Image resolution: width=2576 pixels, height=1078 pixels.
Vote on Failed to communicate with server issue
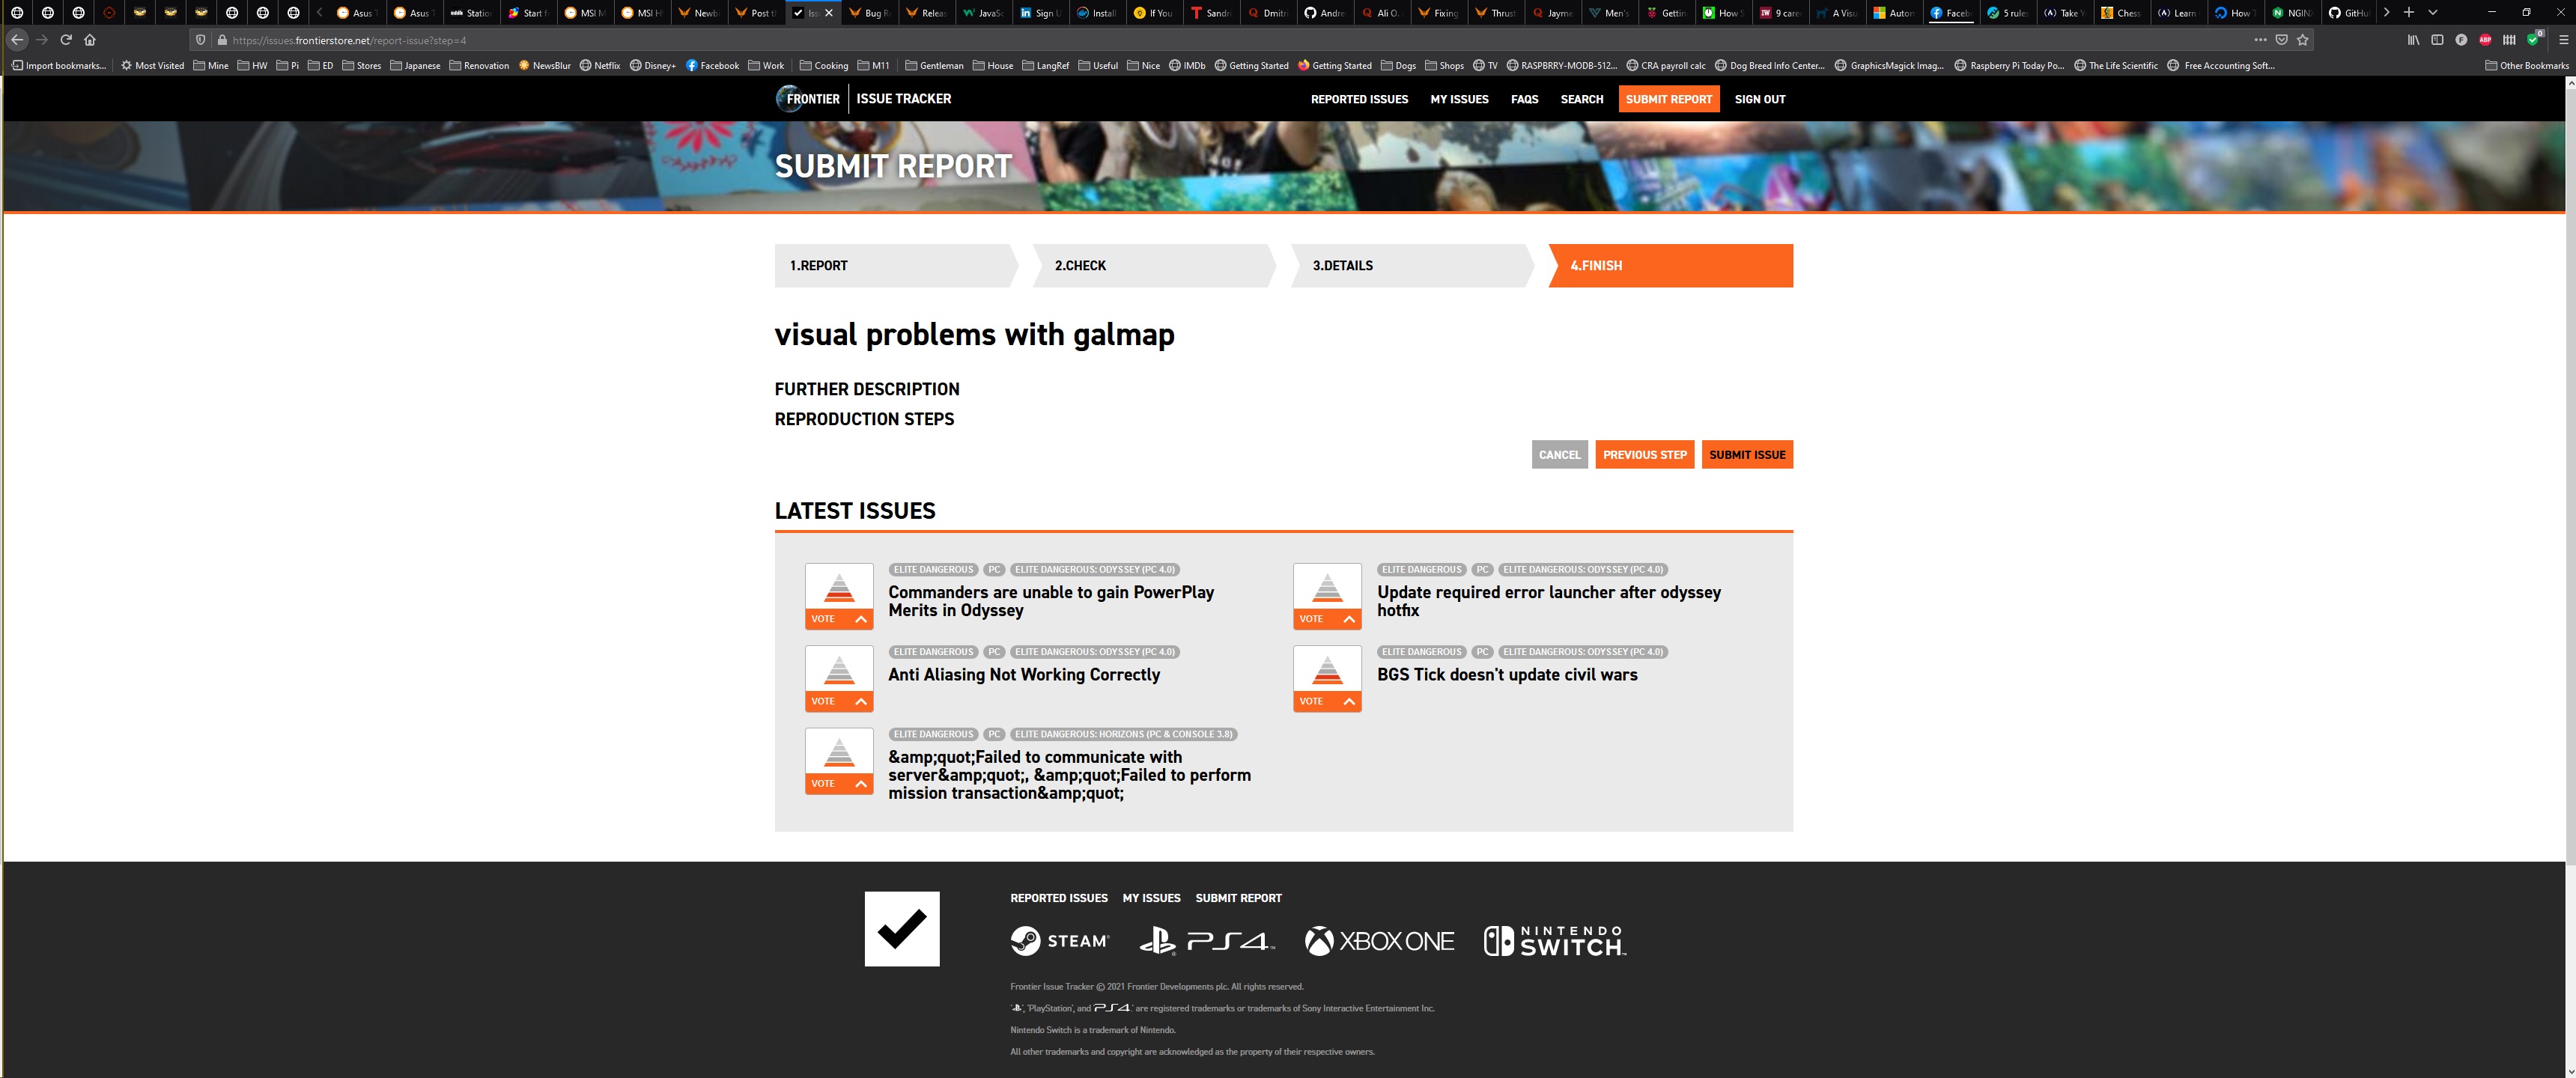(x=839, y=783)
